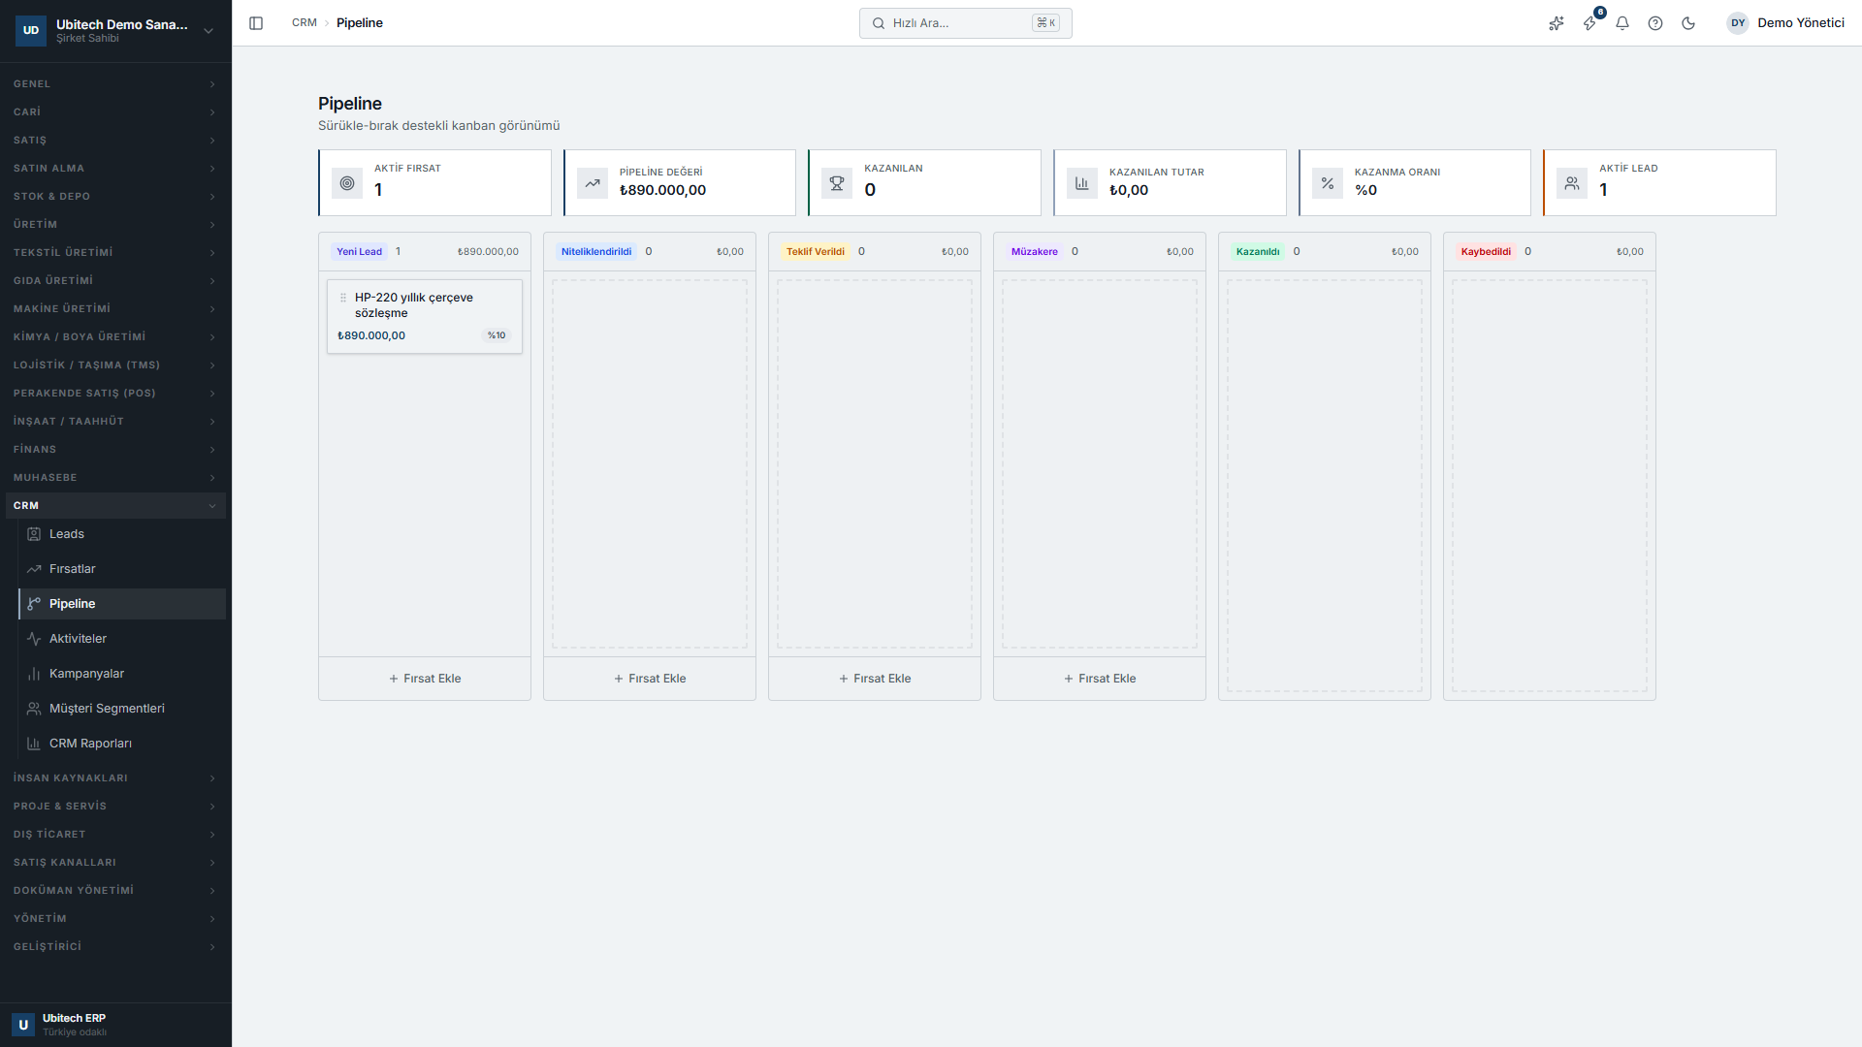Switch to dark mode with moon icon
The width and height of the screenshot is (1862, 1047).
(1688, 23)
